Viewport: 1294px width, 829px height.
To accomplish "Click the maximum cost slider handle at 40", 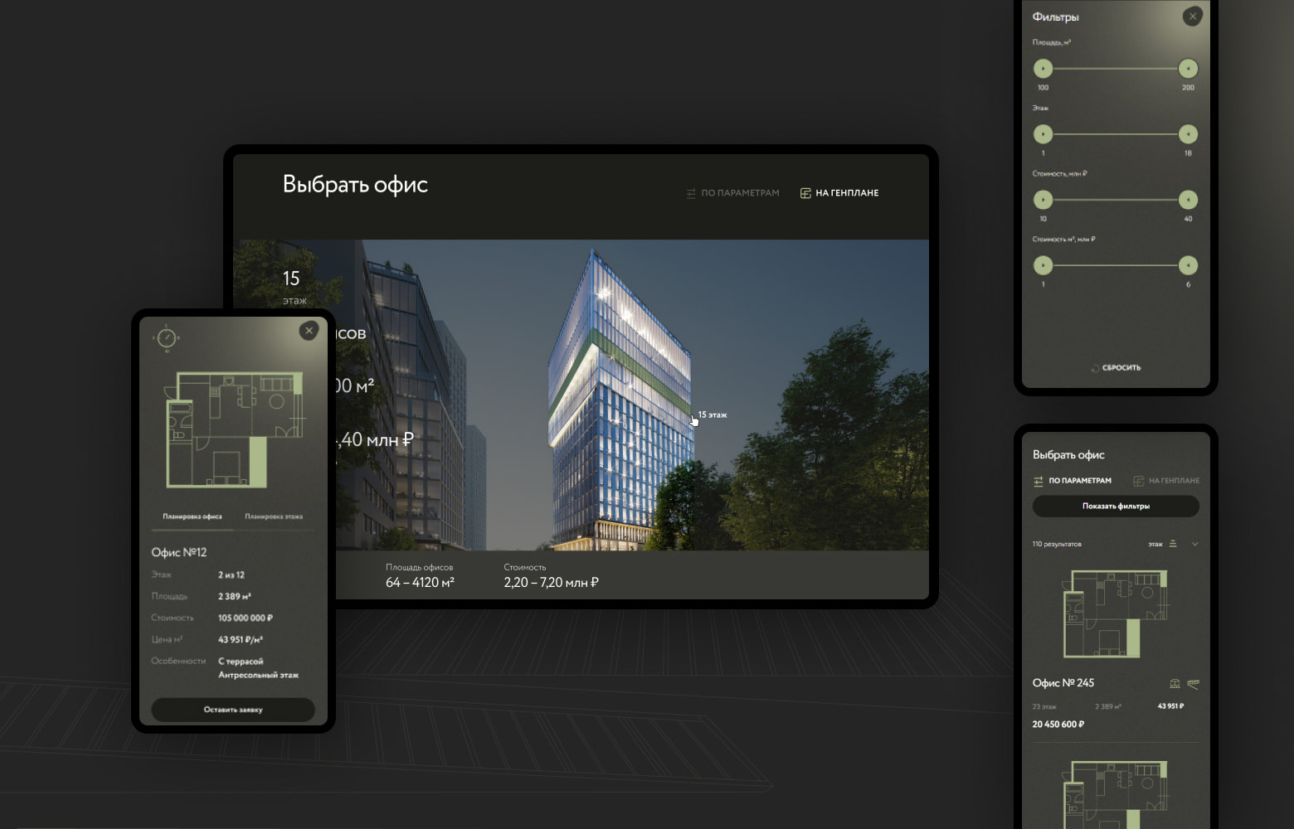I will coord(1188,200).
